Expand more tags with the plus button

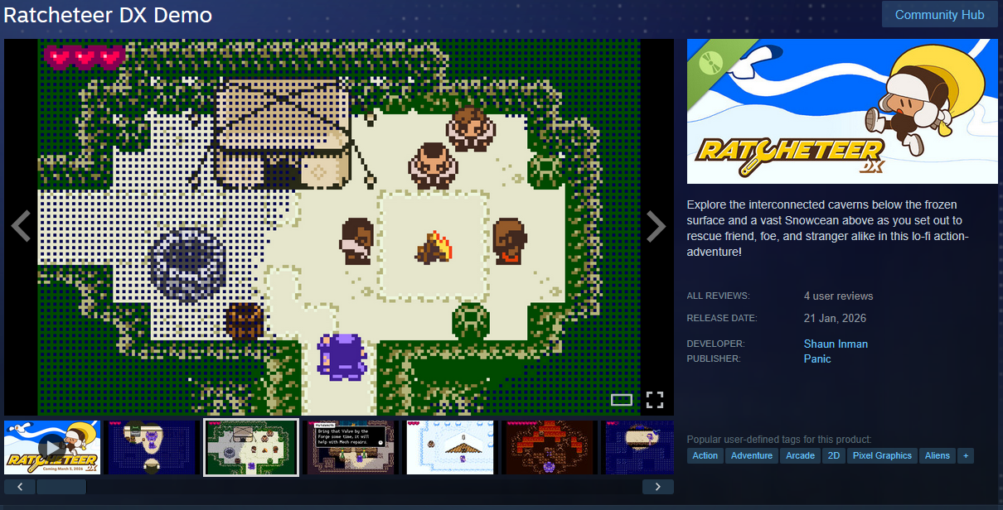point(966,455)
